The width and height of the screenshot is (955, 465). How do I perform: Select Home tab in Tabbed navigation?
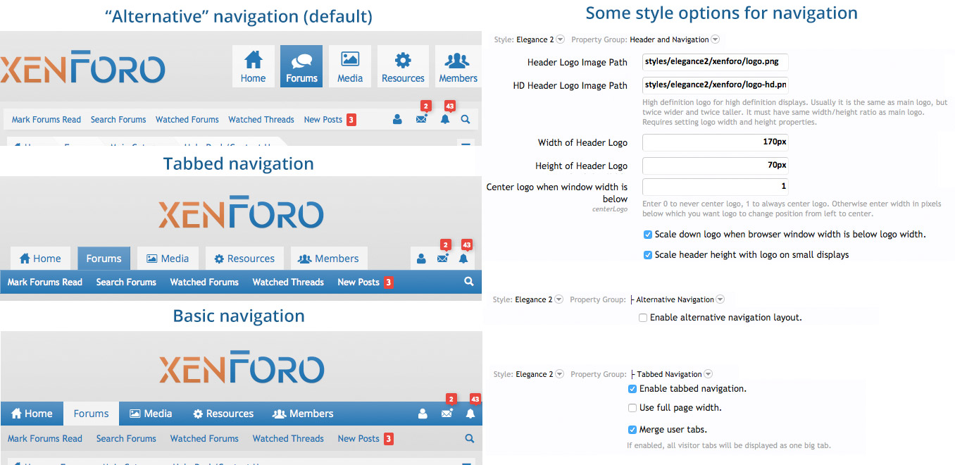(x=40, y=259)
